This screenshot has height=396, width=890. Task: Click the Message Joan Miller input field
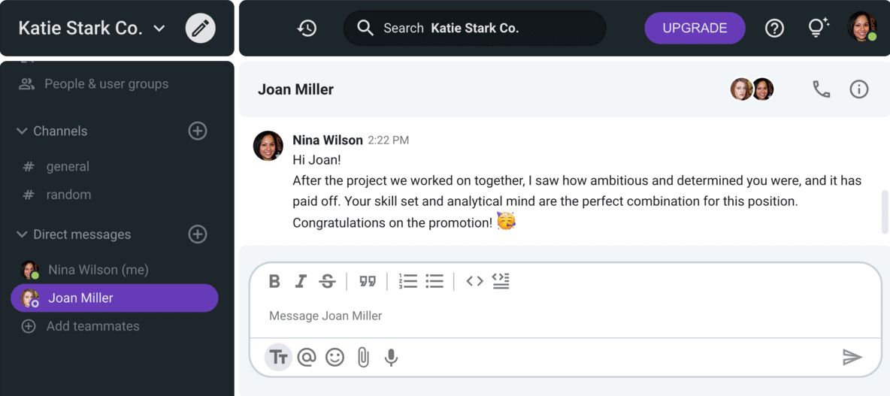tap(565, 316)
